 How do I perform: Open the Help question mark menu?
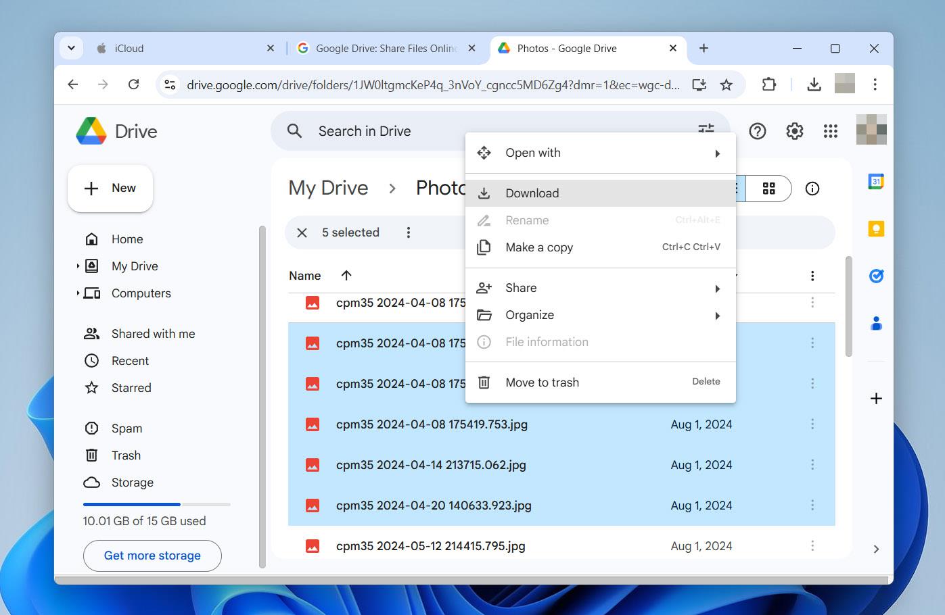tap(758, 131)
